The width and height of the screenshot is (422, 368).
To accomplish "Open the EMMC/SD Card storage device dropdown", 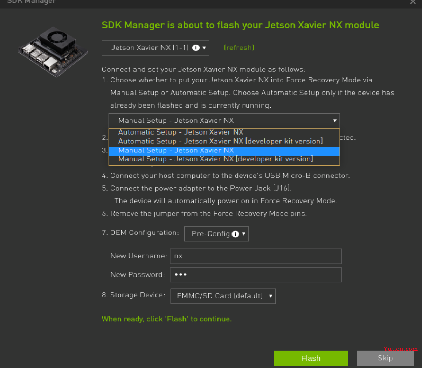I will [x=223, y=296].
